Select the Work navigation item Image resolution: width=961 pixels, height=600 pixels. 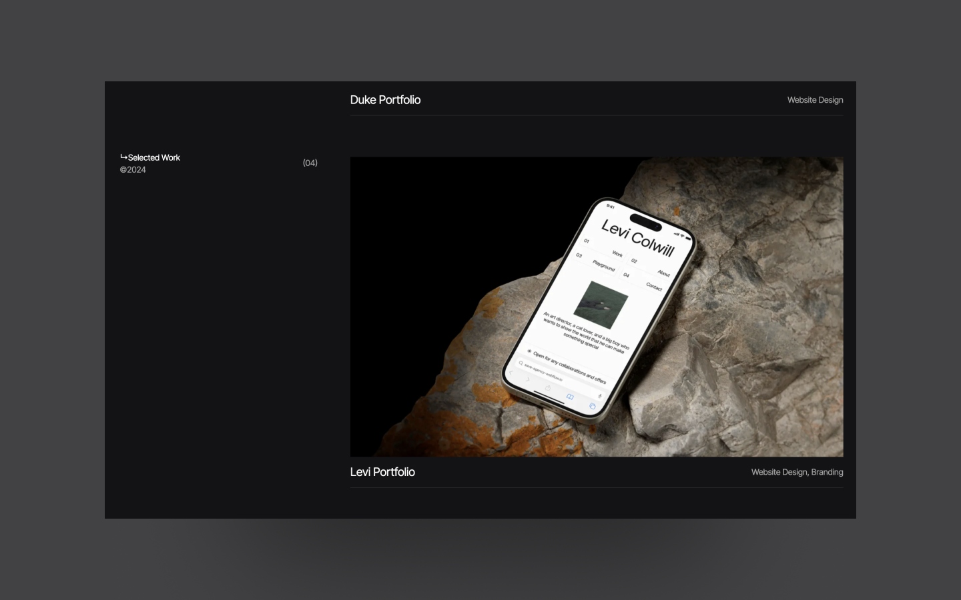click(617, 255)
